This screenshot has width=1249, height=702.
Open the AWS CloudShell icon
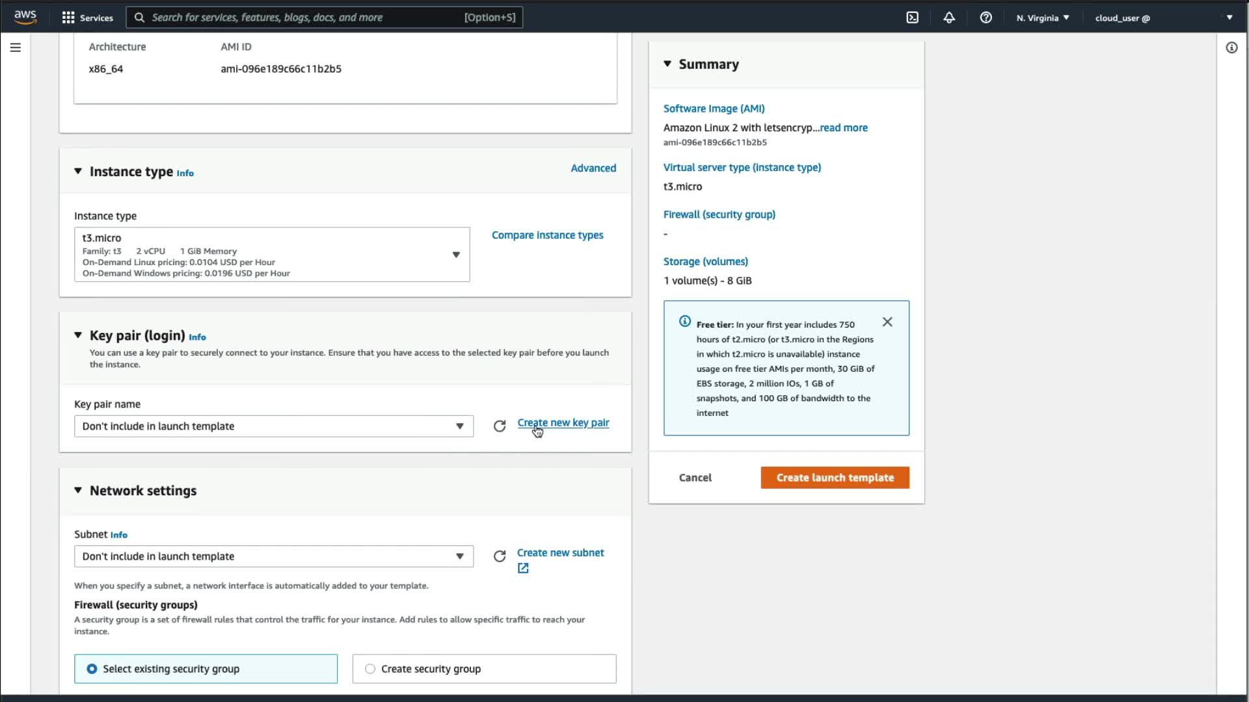click(x=912, y=18)
